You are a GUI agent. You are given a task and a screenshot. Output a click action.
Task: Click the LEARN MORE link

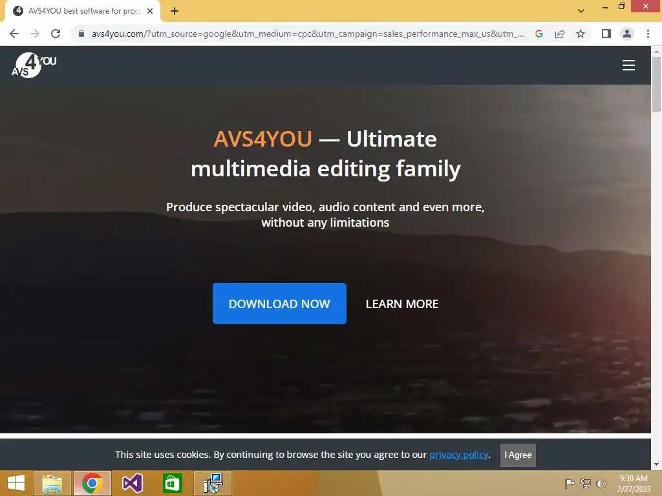pos(402,304)
